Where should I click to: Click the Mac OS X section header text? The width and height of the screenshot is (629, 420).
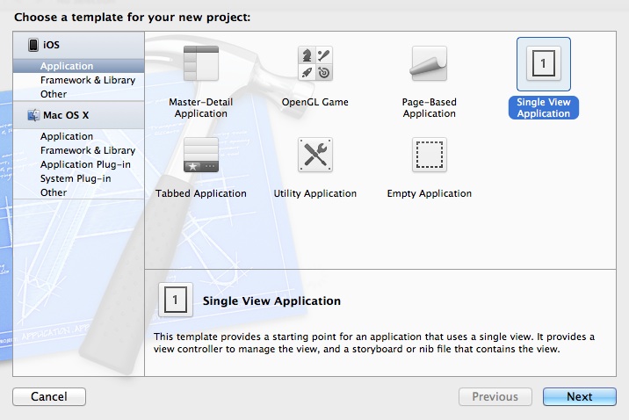(66, 115)
